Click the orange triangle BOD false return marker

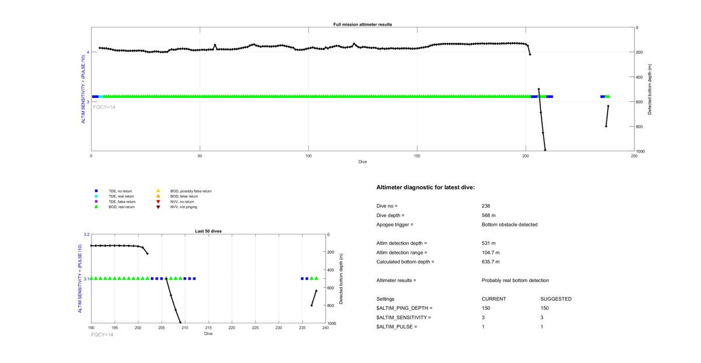pos(158,196)
